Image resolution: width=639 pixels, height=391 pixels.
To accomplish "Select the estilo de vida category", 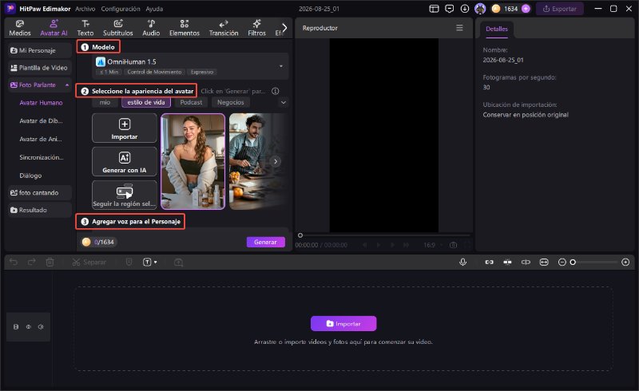I will [146, 102].
